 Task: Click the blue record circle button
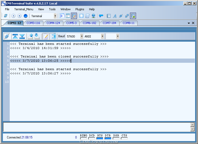point(25,16)
